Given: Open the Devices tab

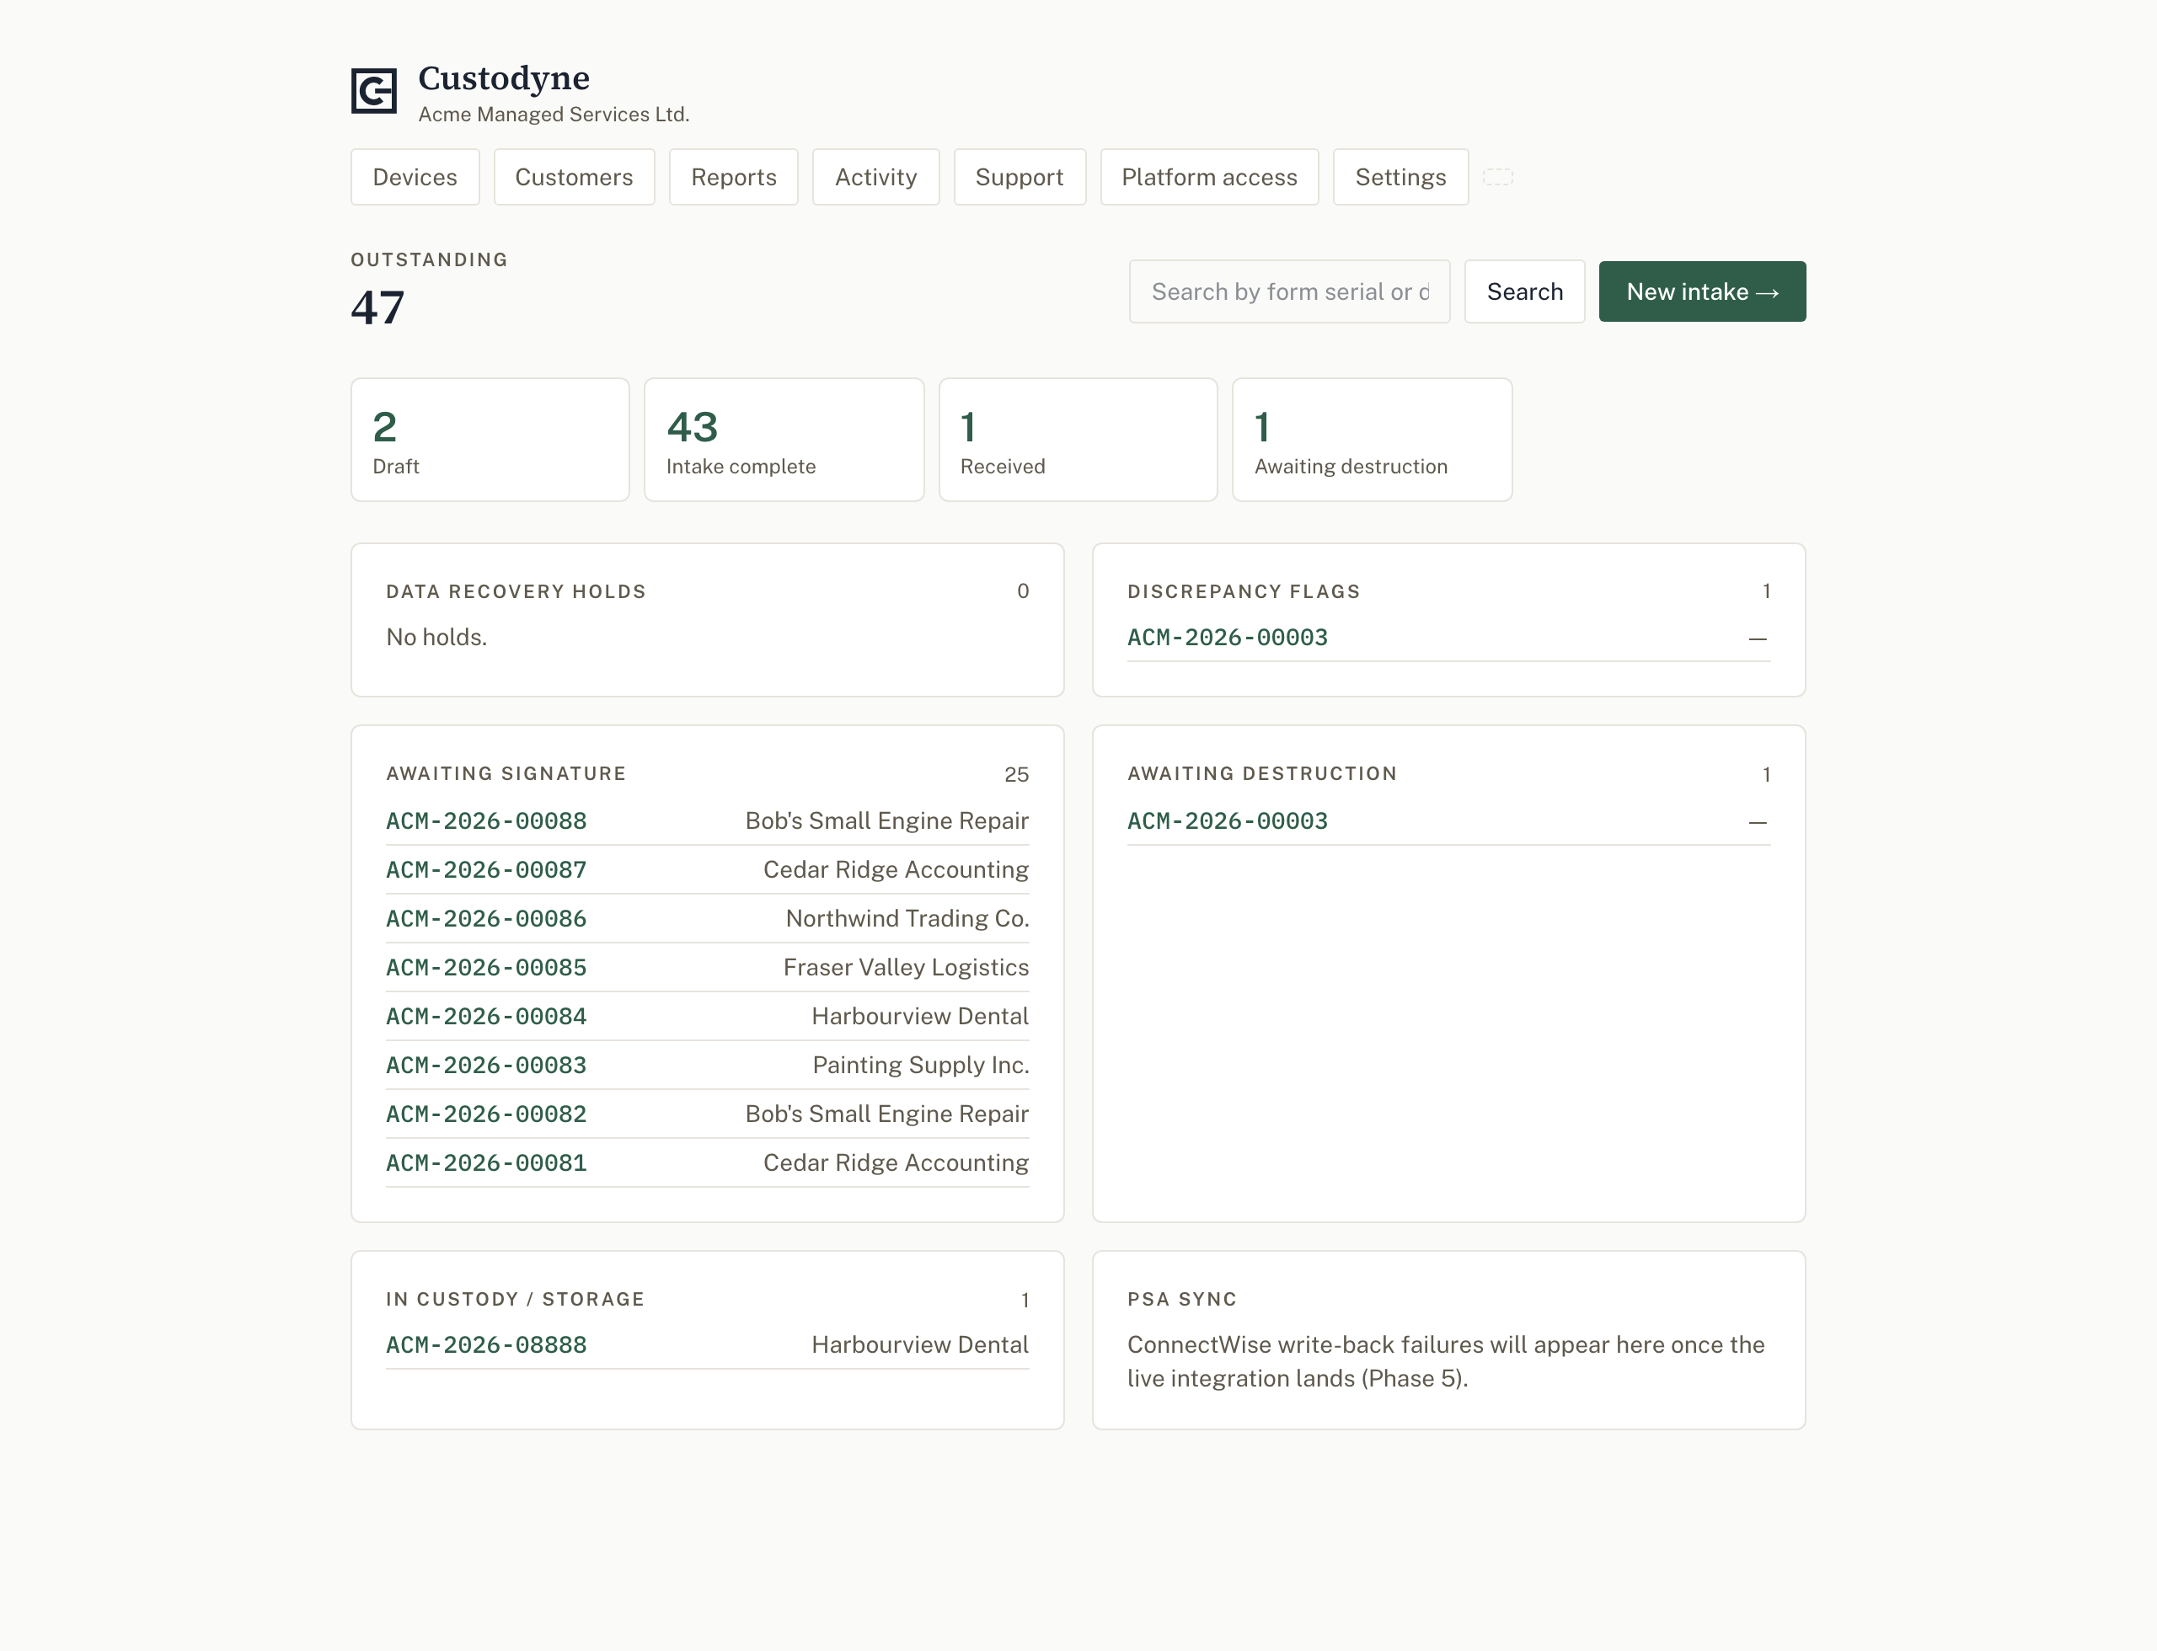Looking at the screenshot, I should click(415, 177).
